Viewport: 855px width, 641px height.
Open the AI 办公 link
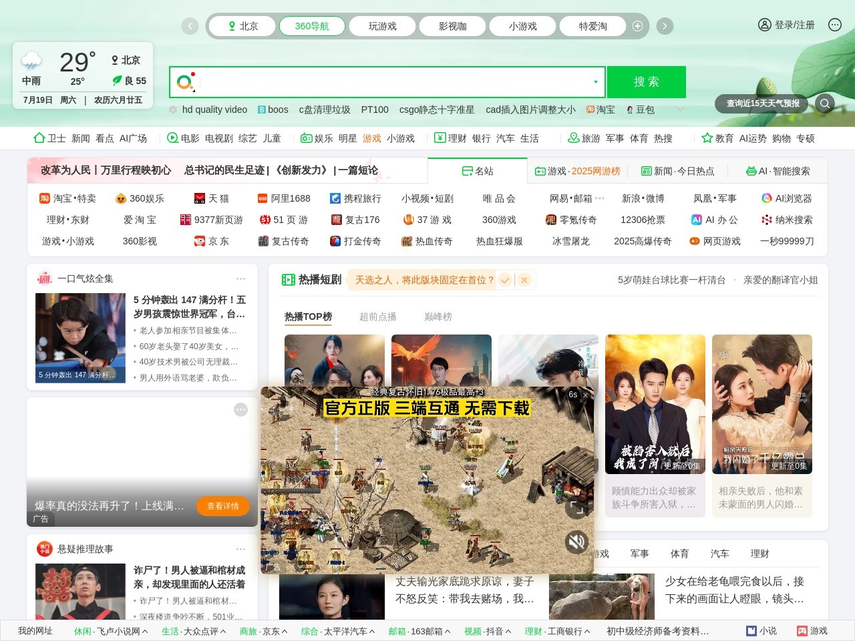(x=714, y=220)
